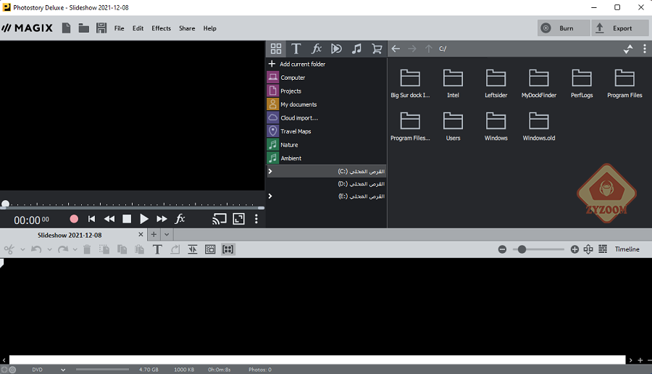Screen dimensions: 652x374
Task: Click the multi-track view icon
Action: click(x=603, y=249)
